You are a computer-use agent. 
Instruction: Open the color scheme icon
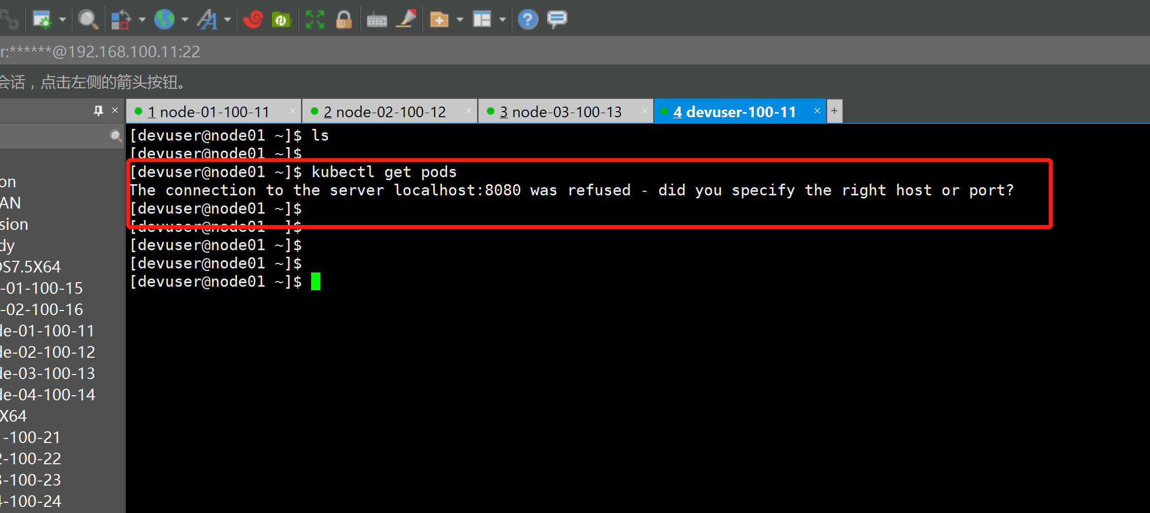coord(121,20)
